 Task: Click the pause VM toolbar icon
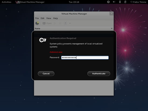[x=60, y=23]
